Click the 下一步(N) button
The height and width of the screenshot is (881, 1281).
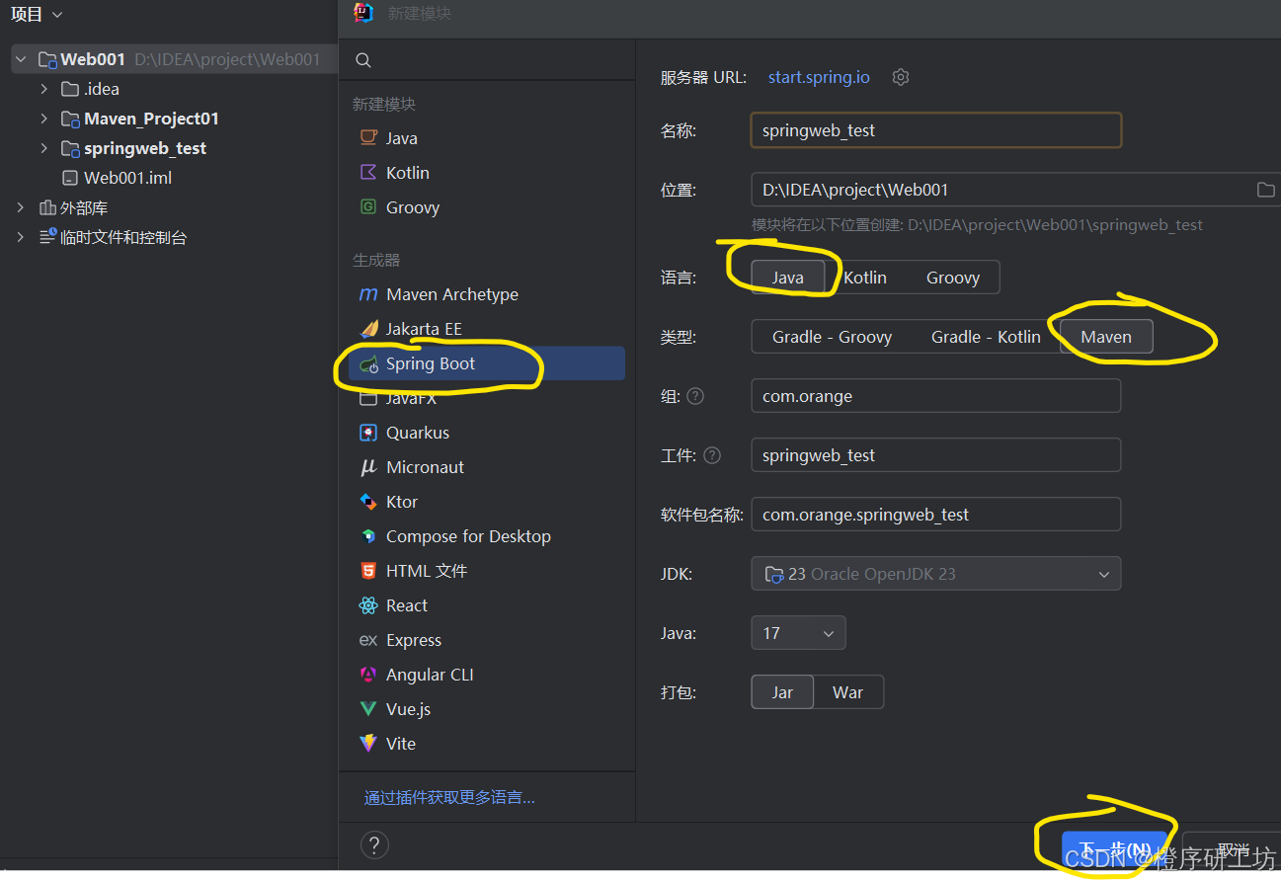[x=1114, y=849]
